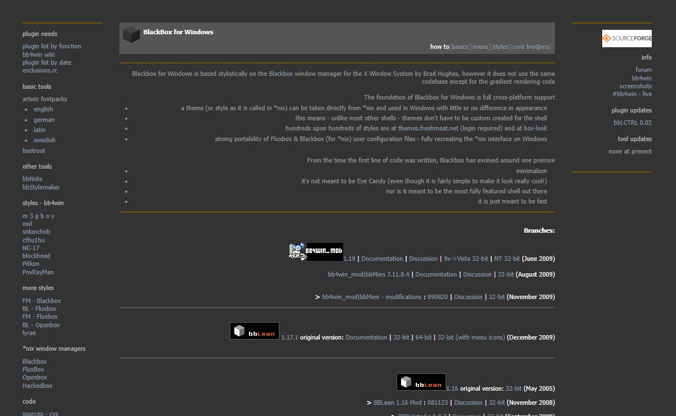676x416 pixels.
Task: Open the how-to styles link
Action: point(500,47)
